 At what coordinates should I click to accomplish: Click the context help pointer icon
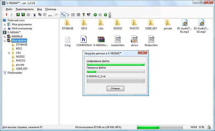pos(89,14)
